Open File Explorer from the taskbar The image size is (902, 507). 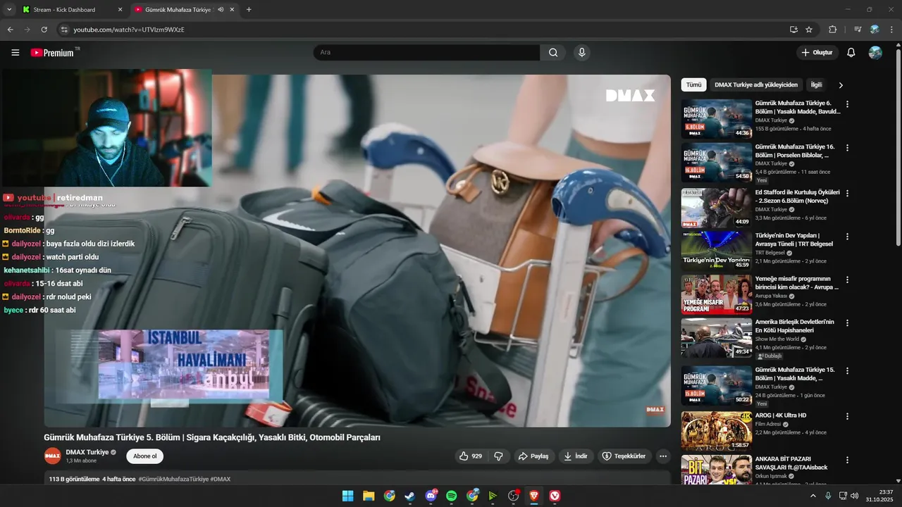pos(369,496)
